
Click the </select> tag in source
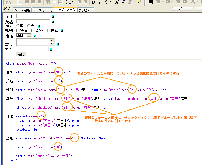[23, 130]
